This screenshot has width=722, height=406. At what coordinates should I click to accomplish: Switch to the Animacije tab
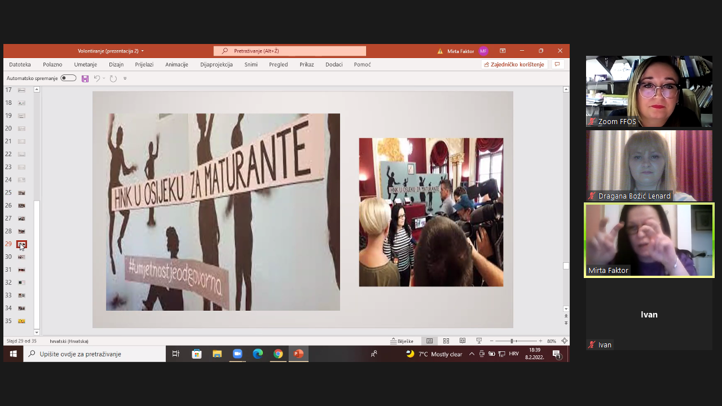(x=177, y=64)
